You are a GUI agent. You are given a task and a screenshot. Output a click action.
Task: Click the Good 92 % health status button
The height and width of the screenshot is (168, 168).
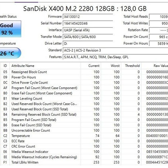point(10,29)
